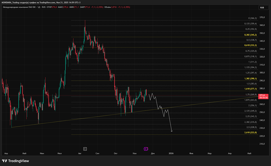Click the TradingView logo
Screen dimensions: 271x166
click(x=15, y=161)
